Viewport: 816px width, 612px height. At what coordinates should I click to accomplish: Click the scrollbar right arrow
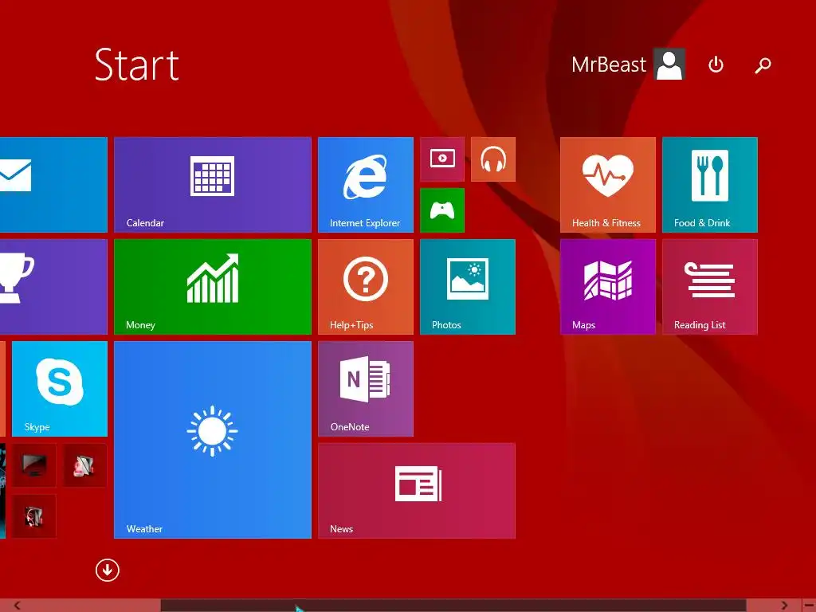point(784,606)
